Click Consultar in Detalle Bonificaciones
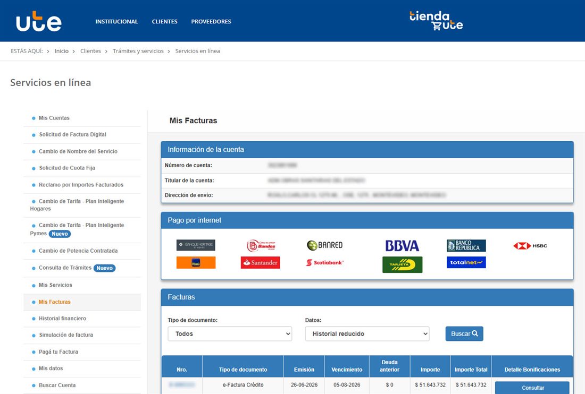Image resolution: width=585 pixels, height=394 pixels. 532,388
